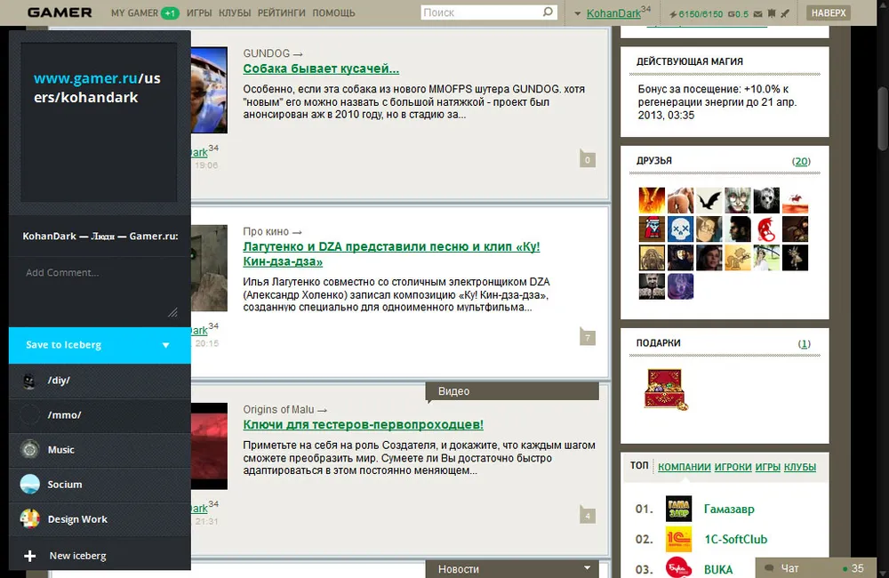The height and width of the screenshot is (578, 889).
Task: Open article "Собака бывает кусачей..."
Action: (x=321, y=68)
